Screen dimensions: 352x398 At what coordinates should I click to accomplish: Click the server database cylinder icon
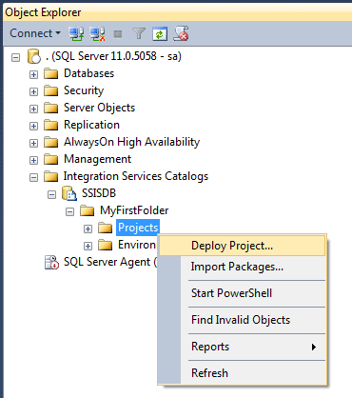click(34, 56)
